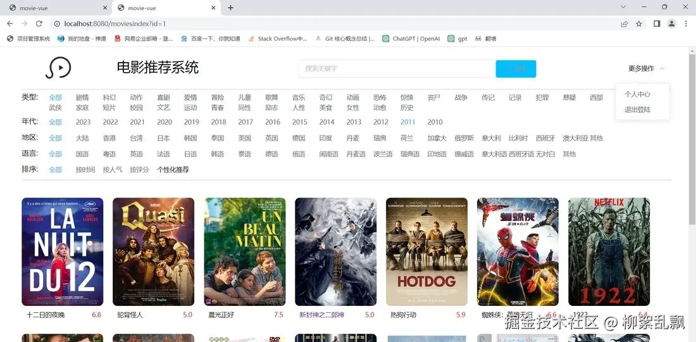Open HOTDOG movie poster
This screenshot has height=342, width=696.
click(426, 252)
